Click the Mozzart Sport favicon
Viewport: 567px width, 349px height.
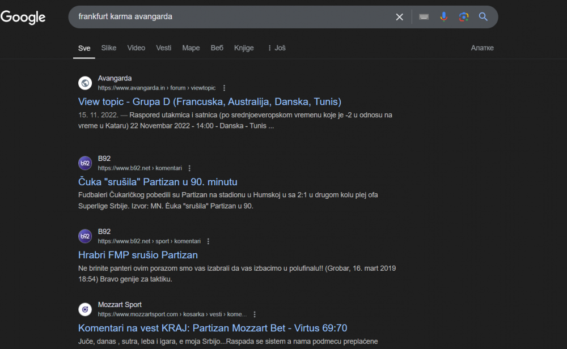85,309
